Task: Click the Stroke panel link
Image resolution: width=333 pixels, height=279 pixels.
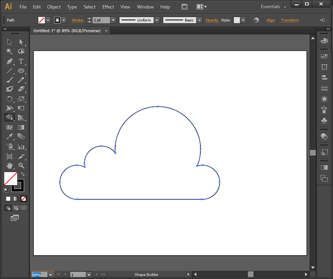Action: pyautogui.click(x=78, y=20)
